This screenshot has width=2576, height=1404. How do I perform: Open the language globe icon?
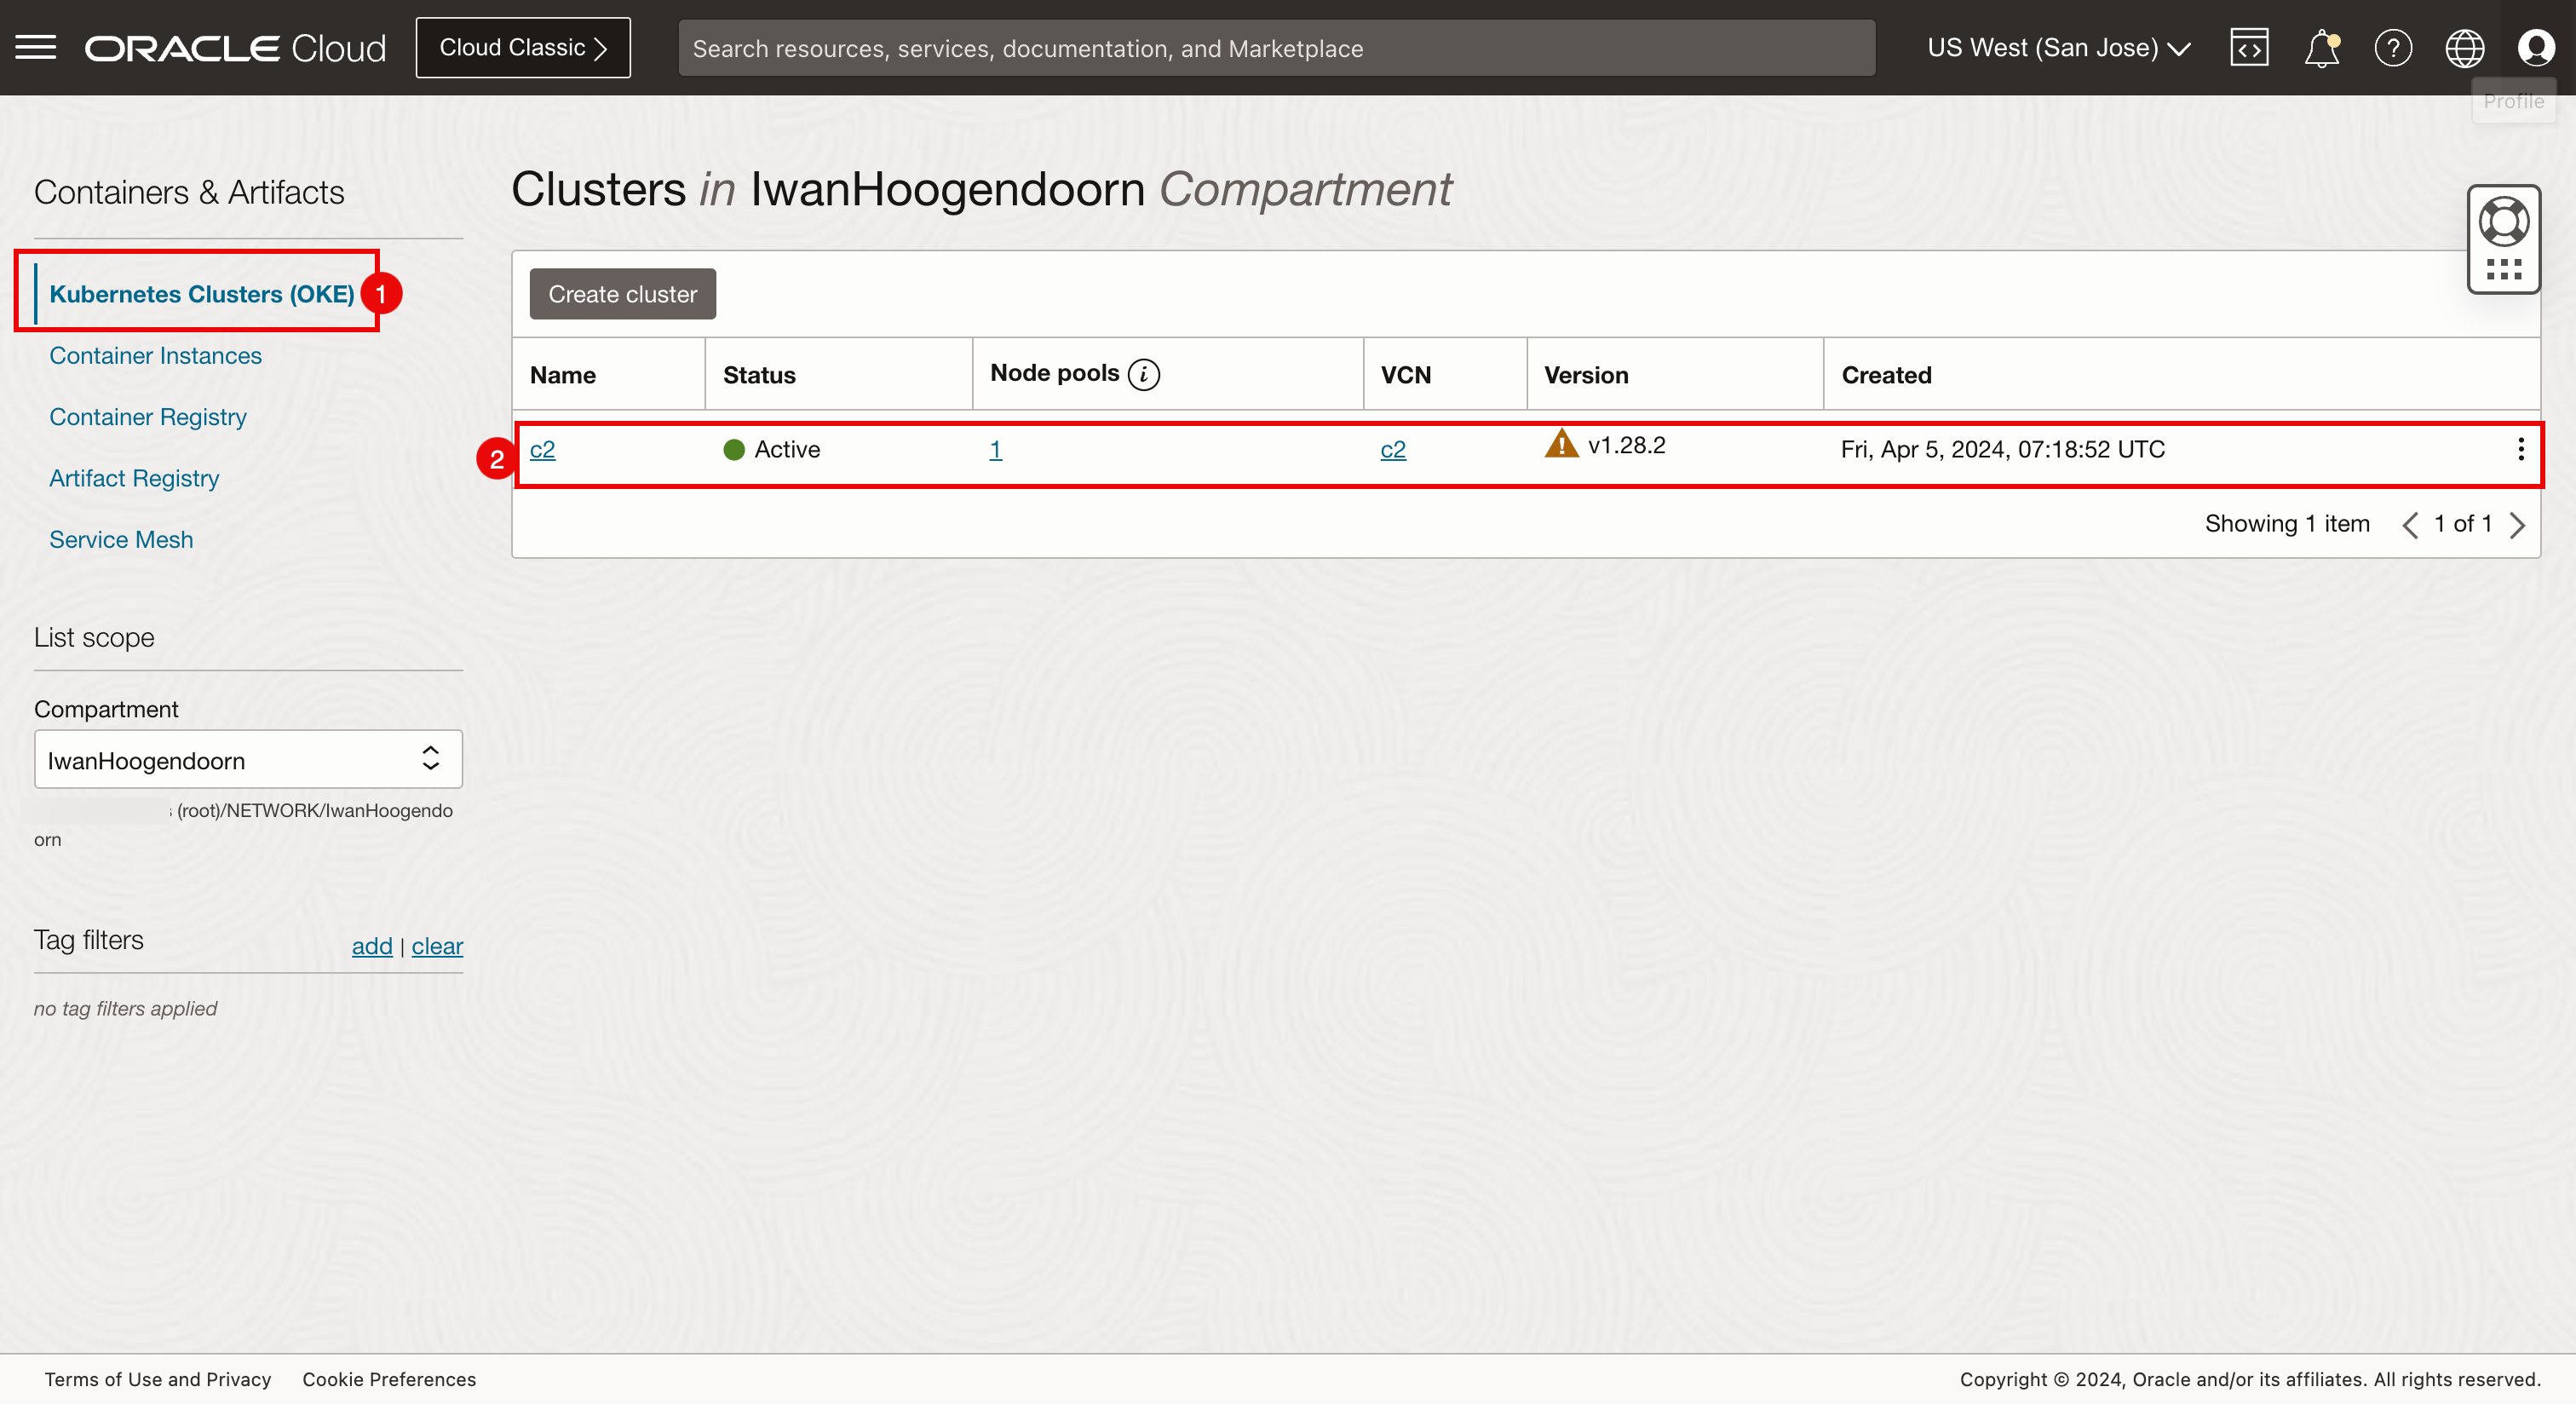click(2464, 47)
